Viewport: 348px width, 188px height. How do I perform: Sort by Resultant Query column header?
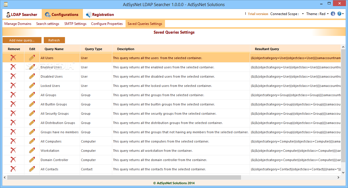[x=295, y=49]
